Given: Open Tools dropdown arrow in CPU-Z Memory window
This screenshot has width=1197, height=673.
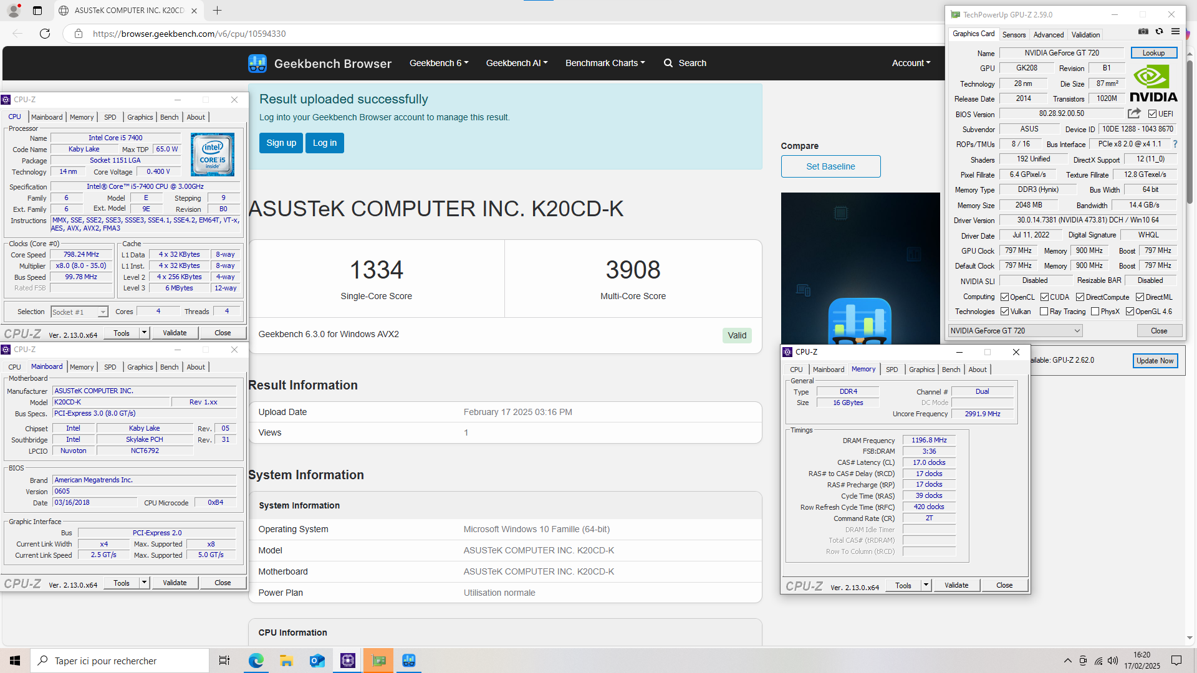Looking at the screenshot, I should [926, 586].
